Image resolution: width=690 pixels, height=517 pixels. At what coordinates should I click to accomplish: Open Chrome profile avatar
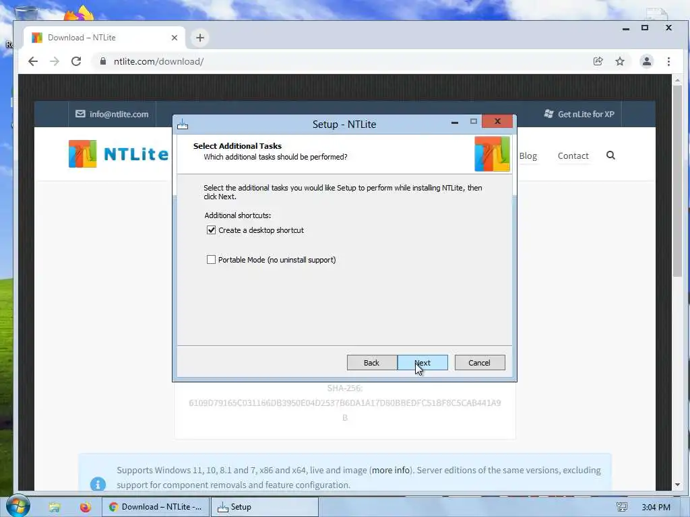click(646, 61)
